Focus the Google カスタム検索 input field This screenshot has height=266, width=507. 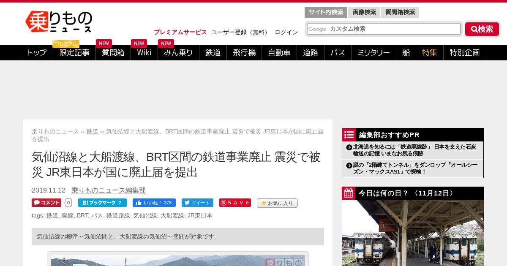point(384,29)
